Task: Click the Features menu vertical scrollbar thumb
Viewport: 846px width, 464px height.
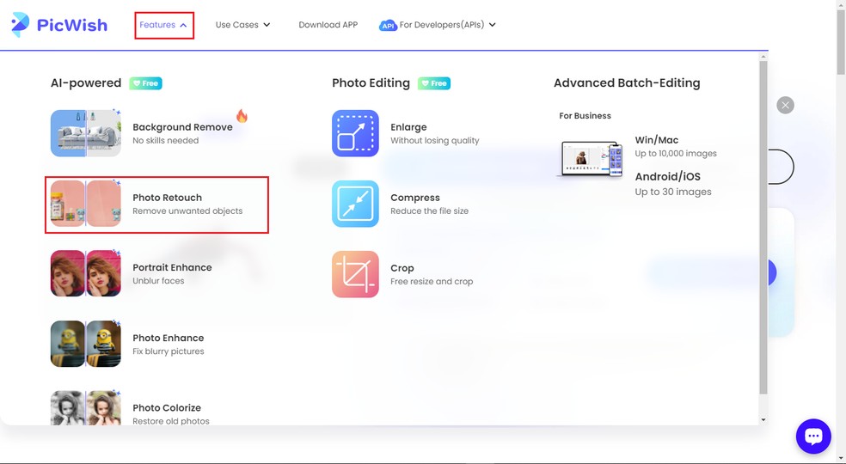Action: click(x=763, y=227)
